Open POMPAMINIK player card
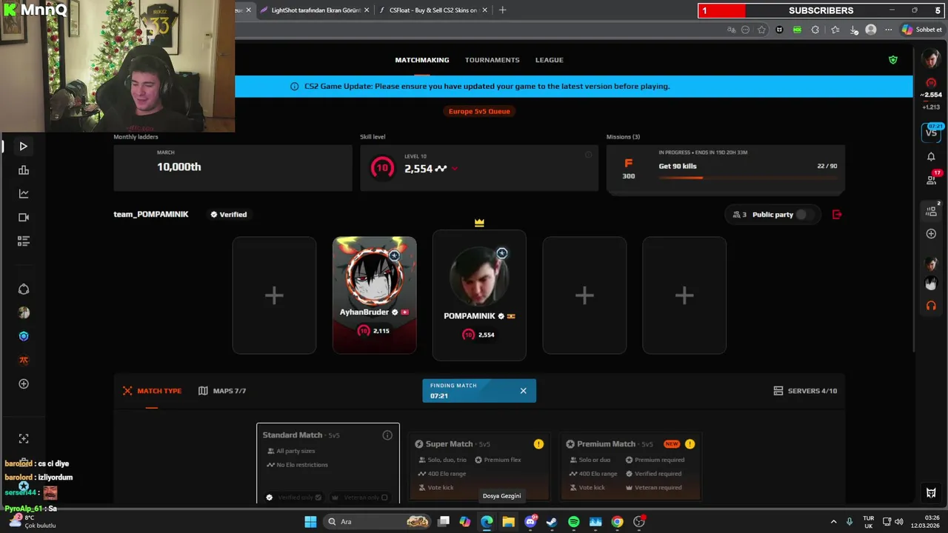 coord(479,295)
